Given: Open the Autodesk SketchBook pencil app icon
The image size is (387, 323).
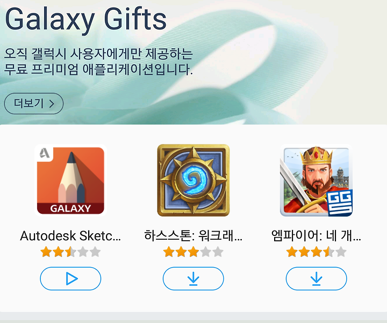Looking at the screenshot, I should coord(70,181).
